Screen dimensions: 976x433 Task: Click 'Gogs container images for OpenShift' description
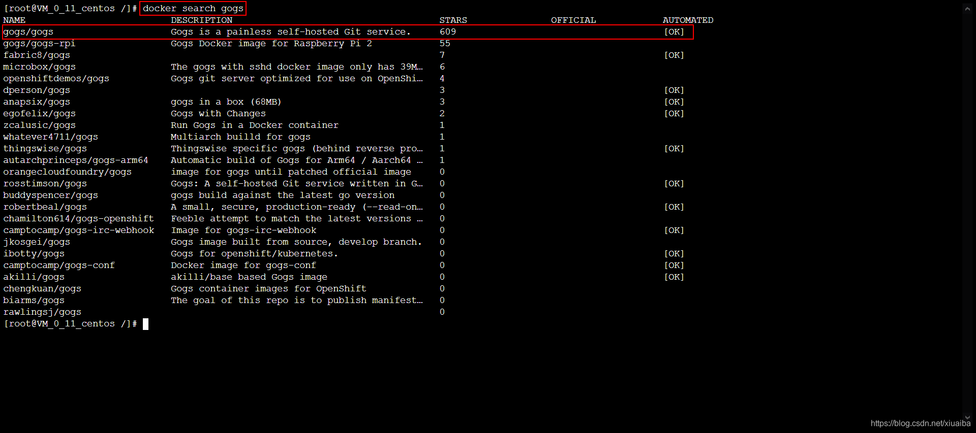tap(268, 289)
